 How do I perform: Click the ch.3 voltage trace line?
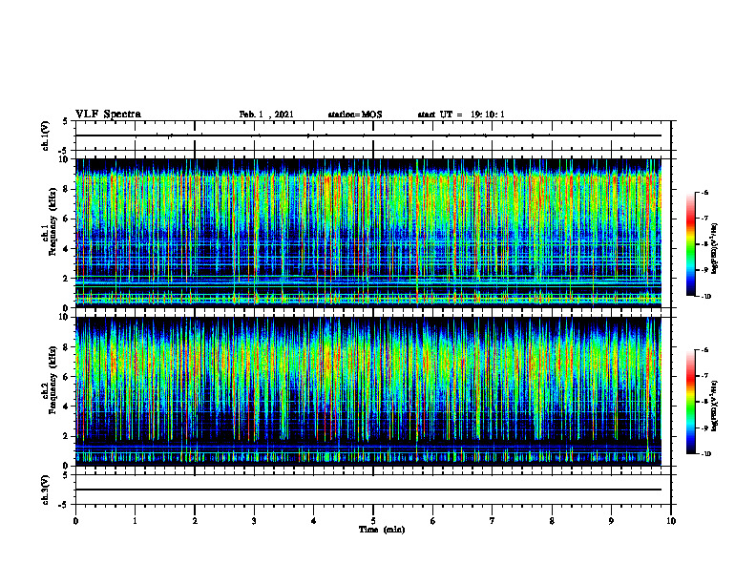368,490
